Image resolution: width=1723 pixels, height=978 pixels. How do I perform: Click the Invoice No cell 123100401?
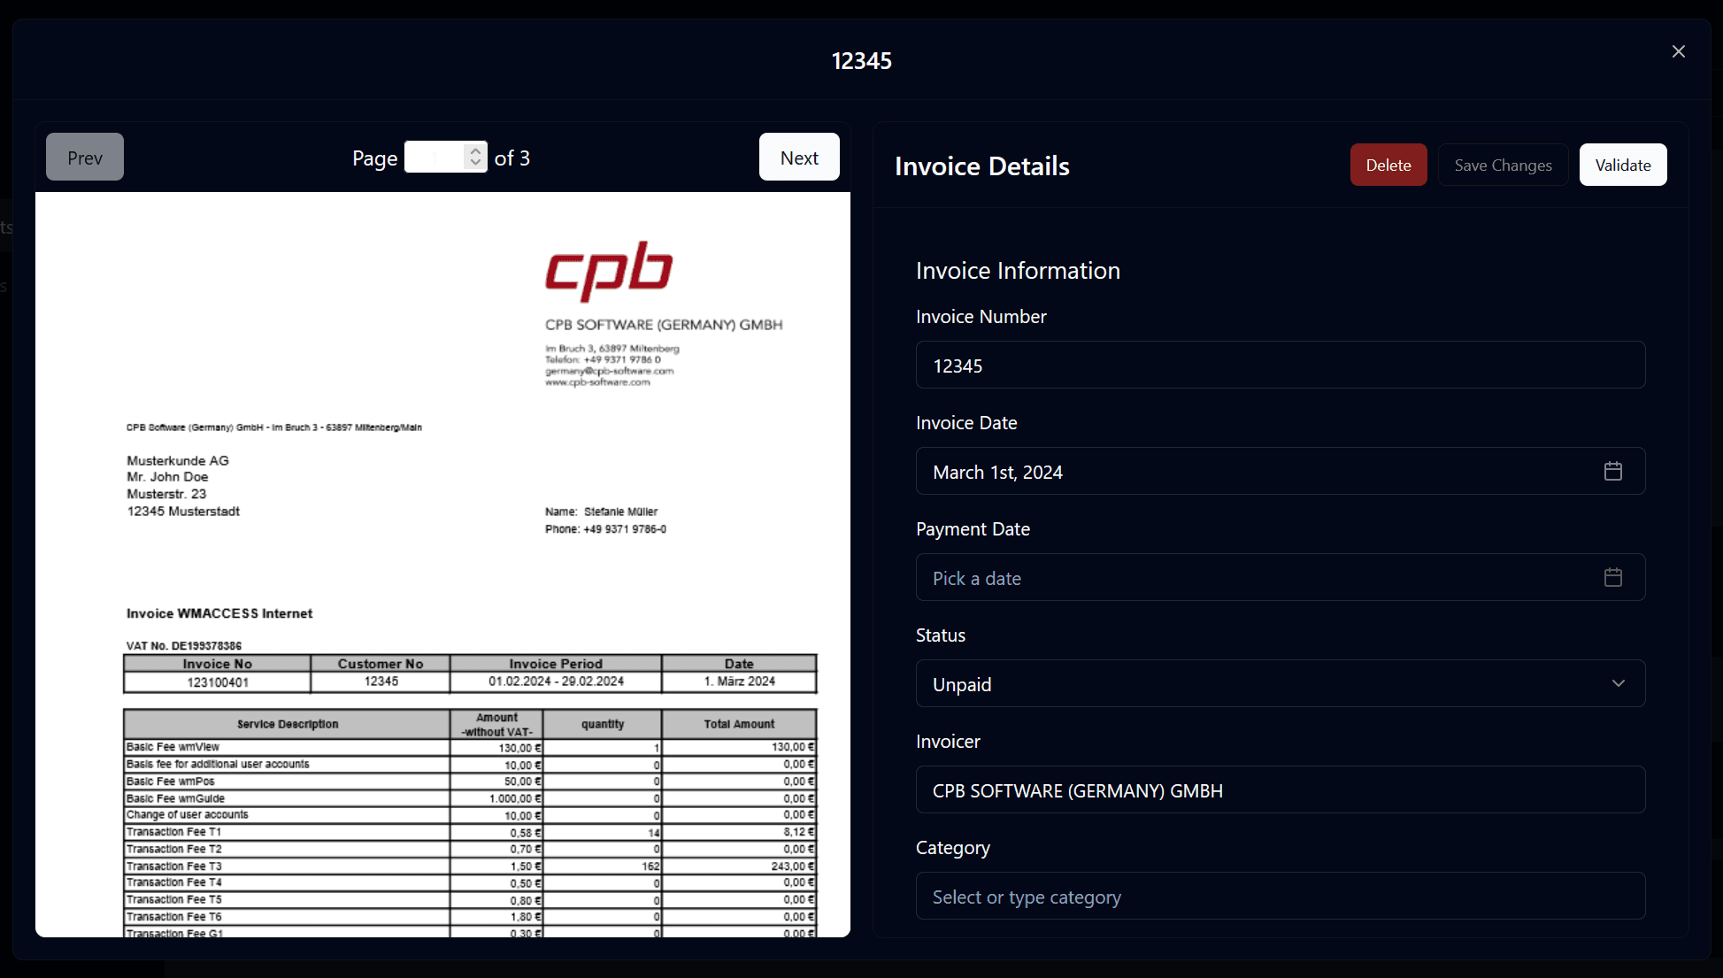218,682
